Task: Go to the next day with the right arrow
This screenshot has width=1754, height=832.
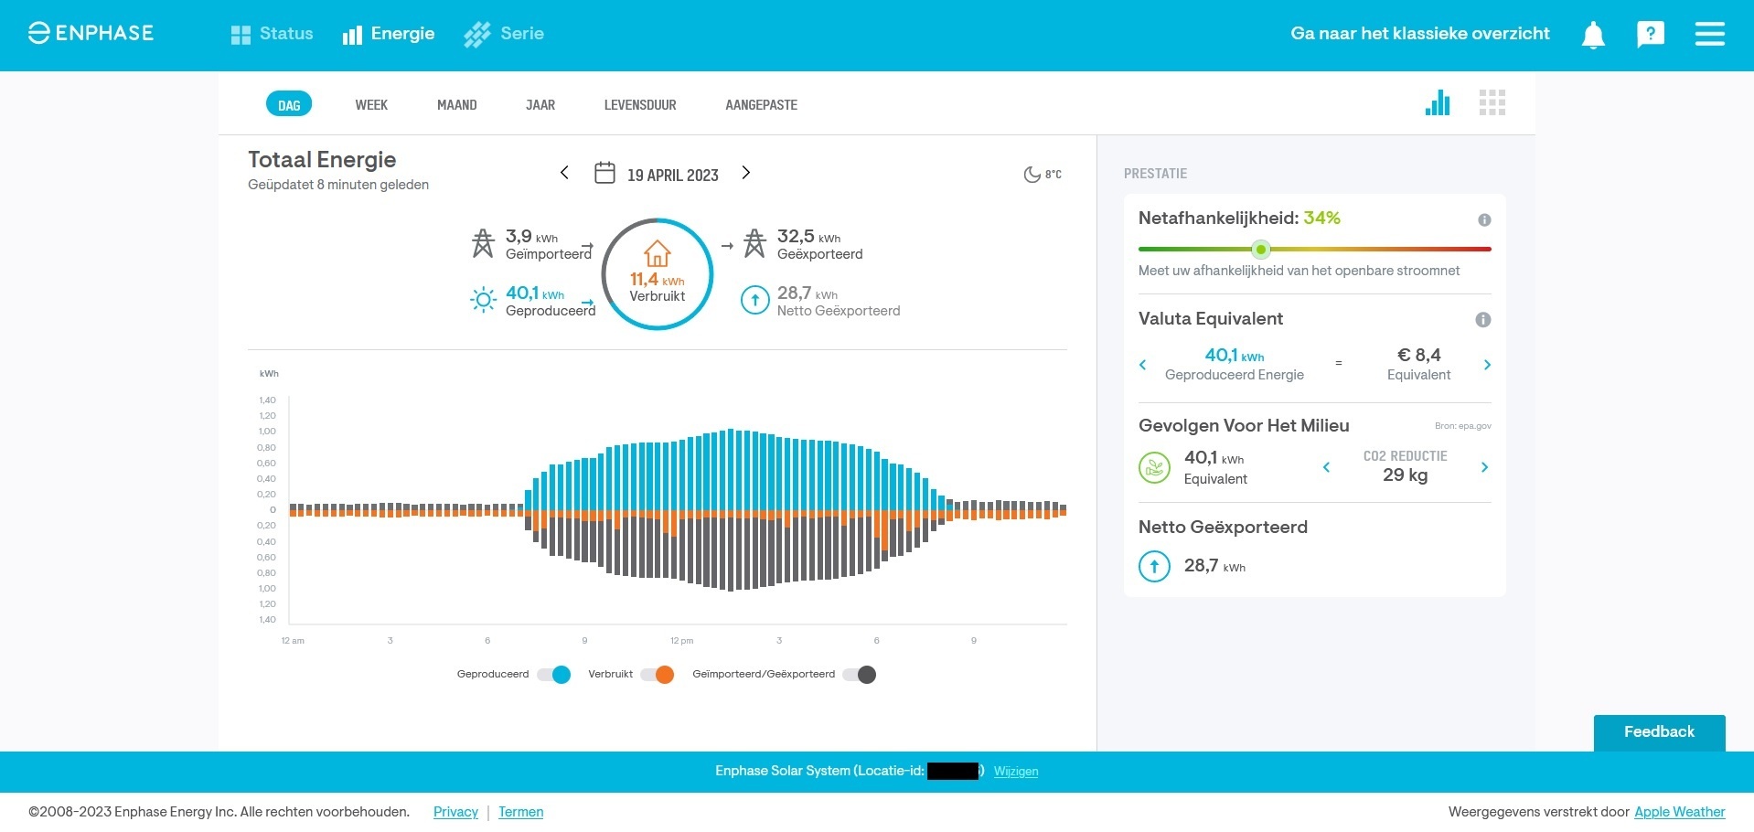Action: coord(746,173)
